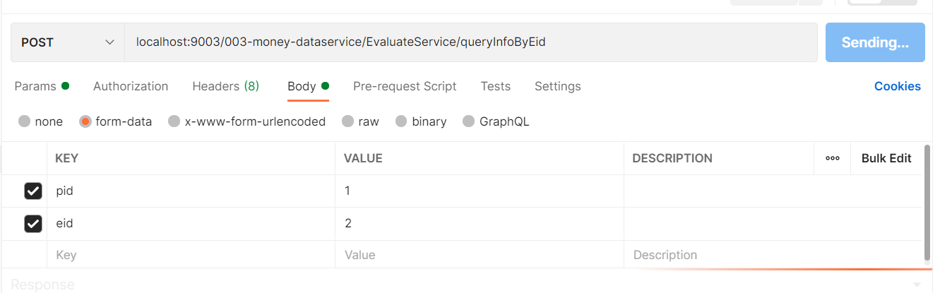The height and width of the screenshot is (293, 952).
Task: Switch to the Params tab
Action: tap(35, 86)
